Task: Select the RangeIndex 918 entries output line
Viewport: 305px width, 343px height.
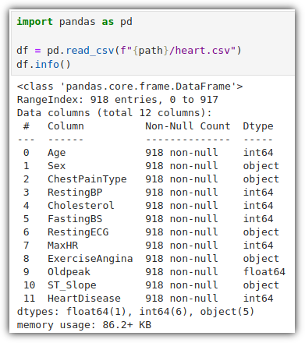Action: tap(118, 100)
